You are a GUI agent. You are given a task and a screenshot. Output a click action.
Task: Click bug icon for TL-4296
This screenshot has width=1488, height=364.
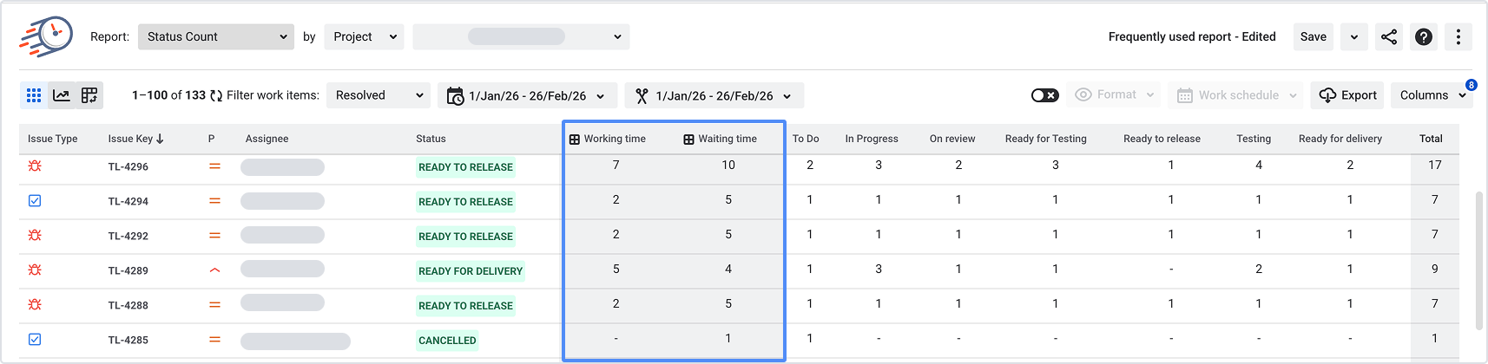[x=35, y=166]
